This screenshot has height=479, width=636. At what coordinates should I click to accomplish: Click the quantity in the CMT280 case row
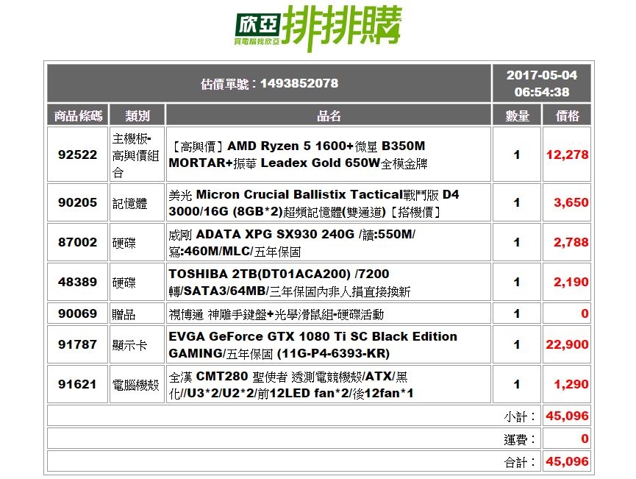click(x=517, y=384)
